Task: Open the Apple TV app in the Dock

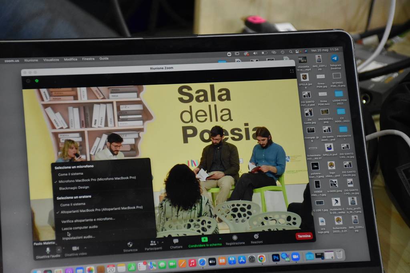Action: click(x=212, y=261)
